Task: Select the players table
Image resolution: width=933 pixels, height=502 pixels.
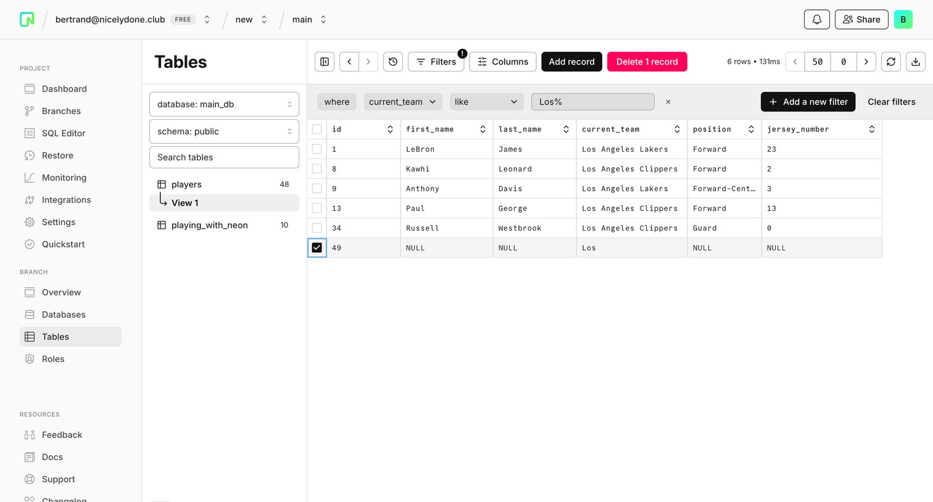Action: 224,184
